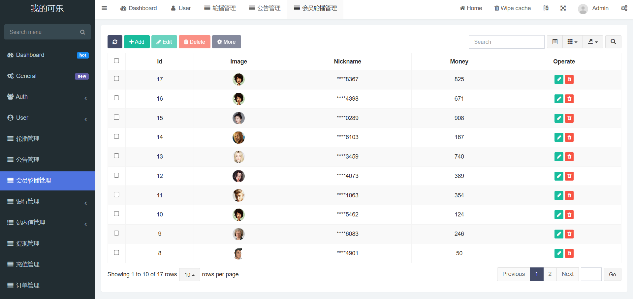Click the green Add button
Image resolution: width=633 pixels, height=299 pixels.
tap(137, 42)
